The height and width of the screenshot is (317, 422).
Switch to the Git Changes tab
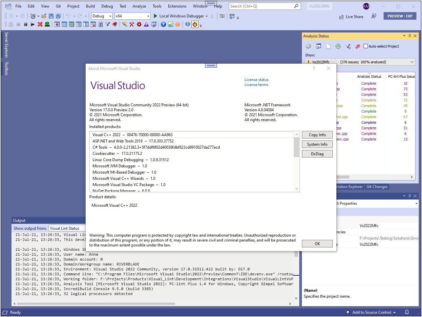(377, 187)
